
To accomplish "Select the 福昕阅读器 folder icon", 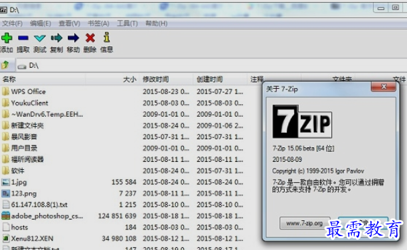I will coord(5,159).
